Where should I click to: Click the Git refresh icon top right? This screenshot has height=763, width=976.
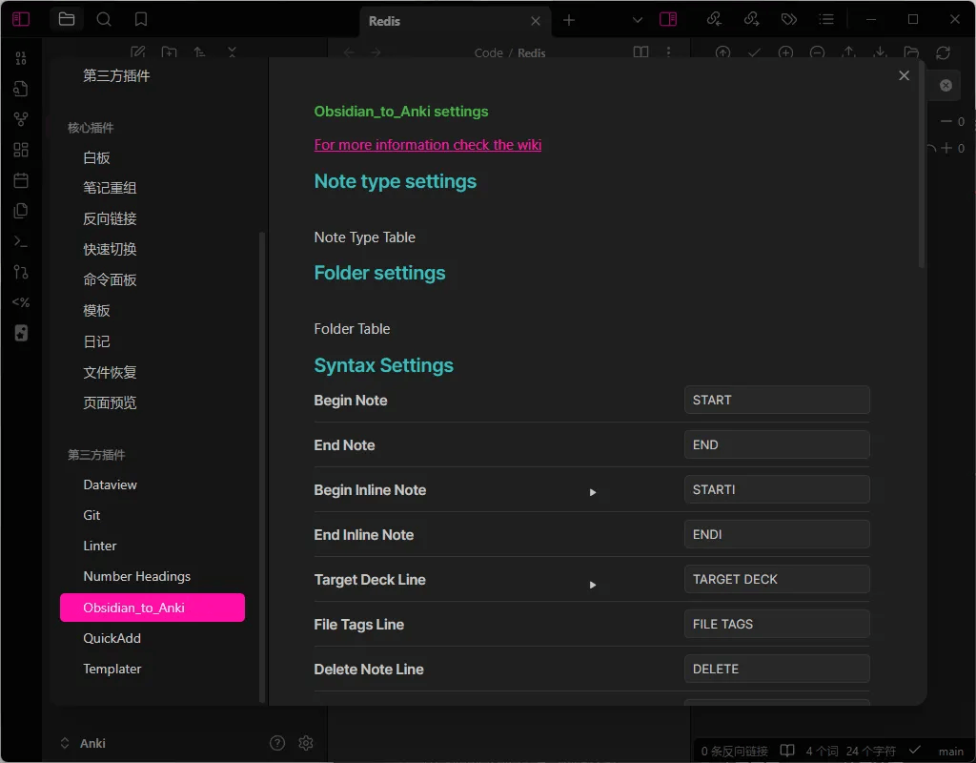coord(943,53)
